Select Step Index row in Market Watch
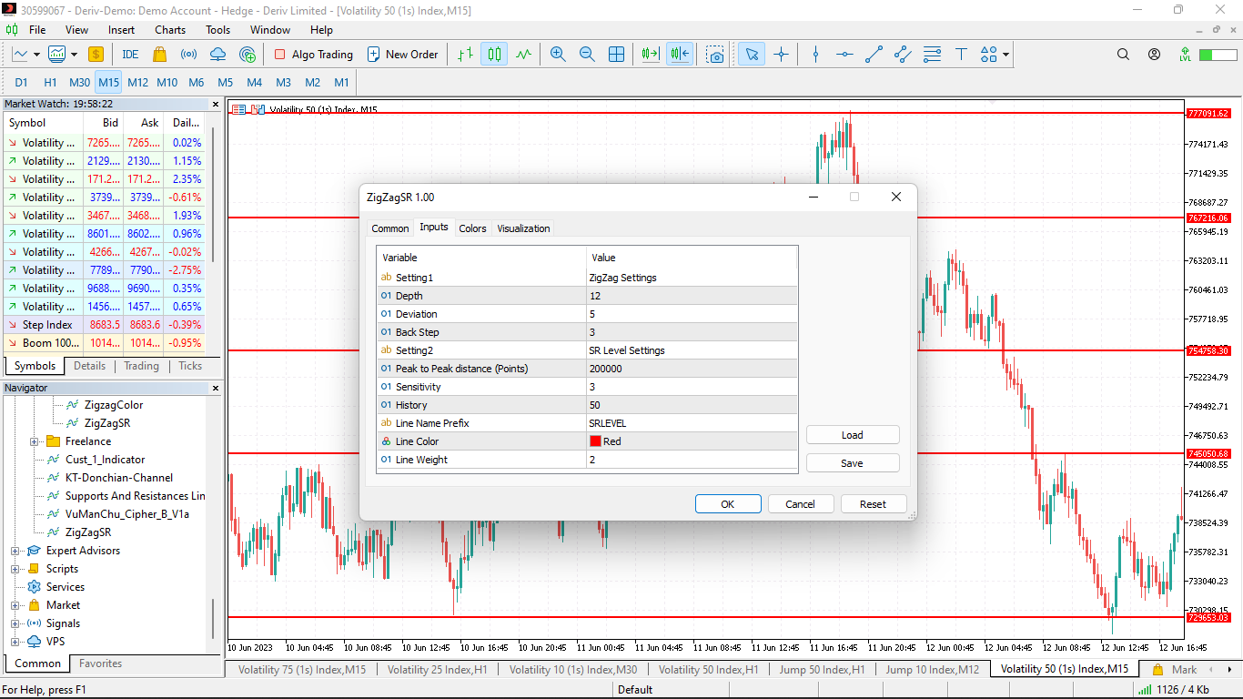 click(x=103, y=325)
